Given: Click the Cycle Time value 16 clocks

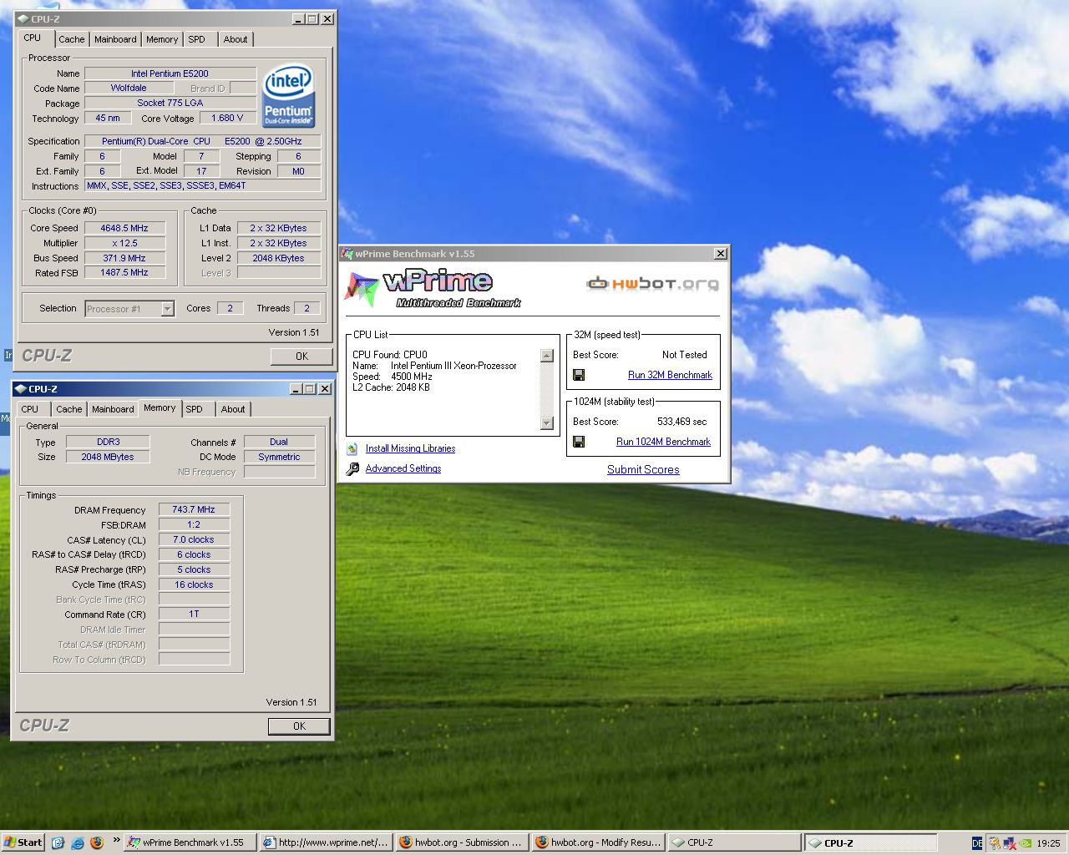Looking at the screenshot, I should click(194, 584).
